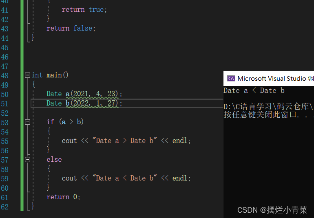Click line number 53 in the gutter

coord(4,123)
